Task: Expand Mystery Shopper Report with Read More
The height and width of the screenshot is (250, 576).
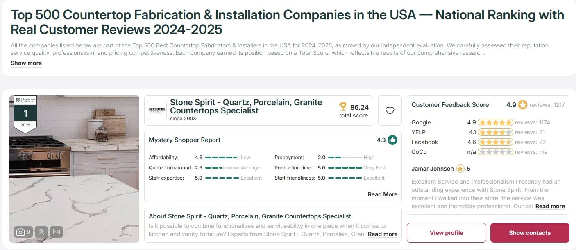Action: (x=383, y=194)
